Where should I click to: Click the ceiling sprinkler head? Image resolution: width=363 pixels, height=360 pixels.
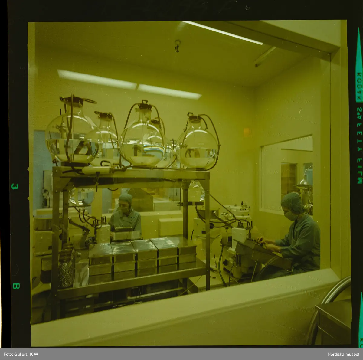pos(177,45)
